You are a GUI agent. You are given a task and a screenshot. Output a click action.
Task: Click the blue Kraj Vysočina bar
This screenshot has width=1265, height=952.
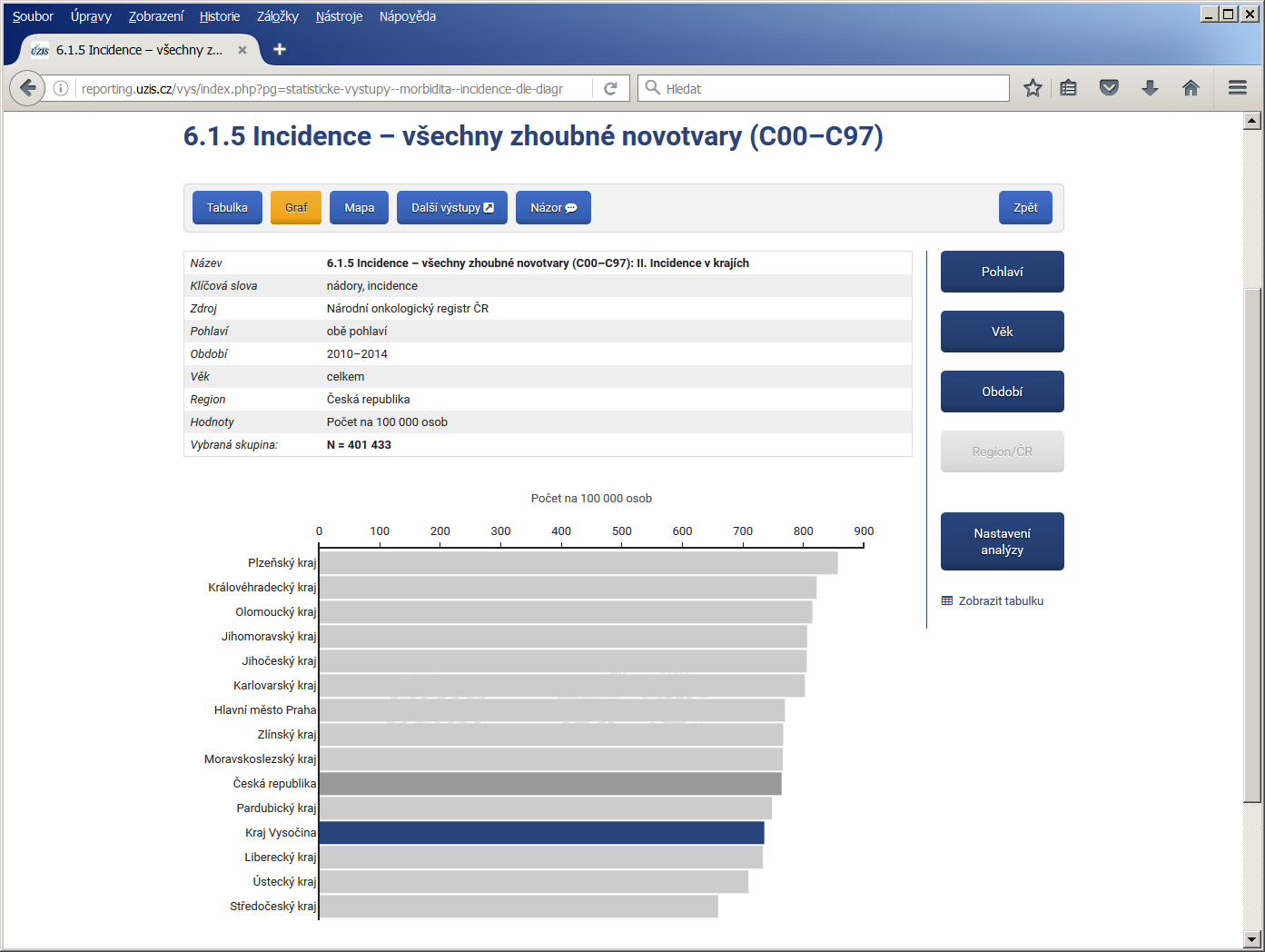click(x=542, y=833)
